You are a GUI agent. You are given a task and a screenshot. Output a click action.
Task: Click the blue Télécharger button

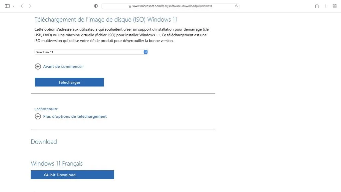(69, 82)
